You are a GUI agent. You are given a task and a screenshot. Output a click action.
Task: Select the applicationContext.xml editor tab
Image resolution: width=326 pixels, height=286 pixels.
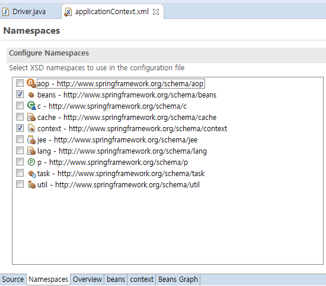point(112,12)
